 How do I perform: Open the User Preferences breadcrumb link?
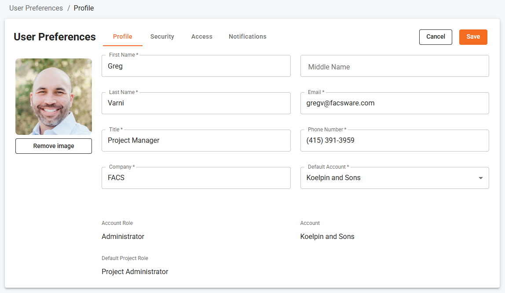click(36, 8)
